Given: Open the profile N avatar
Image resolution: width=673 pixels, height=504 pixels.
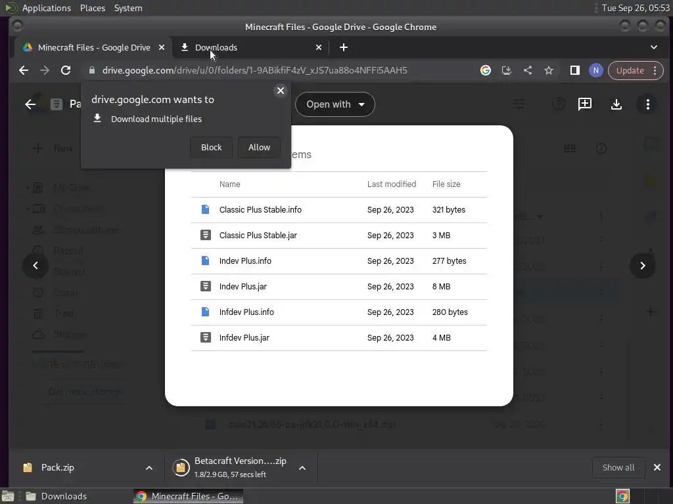Looking at the screenshot, I should tap(595, 70).
